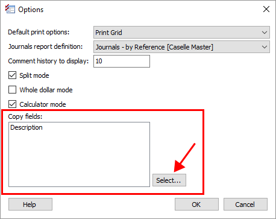Click empty area of Copy fields list
This screenshot has height=219, width=276.
point(79,159)
